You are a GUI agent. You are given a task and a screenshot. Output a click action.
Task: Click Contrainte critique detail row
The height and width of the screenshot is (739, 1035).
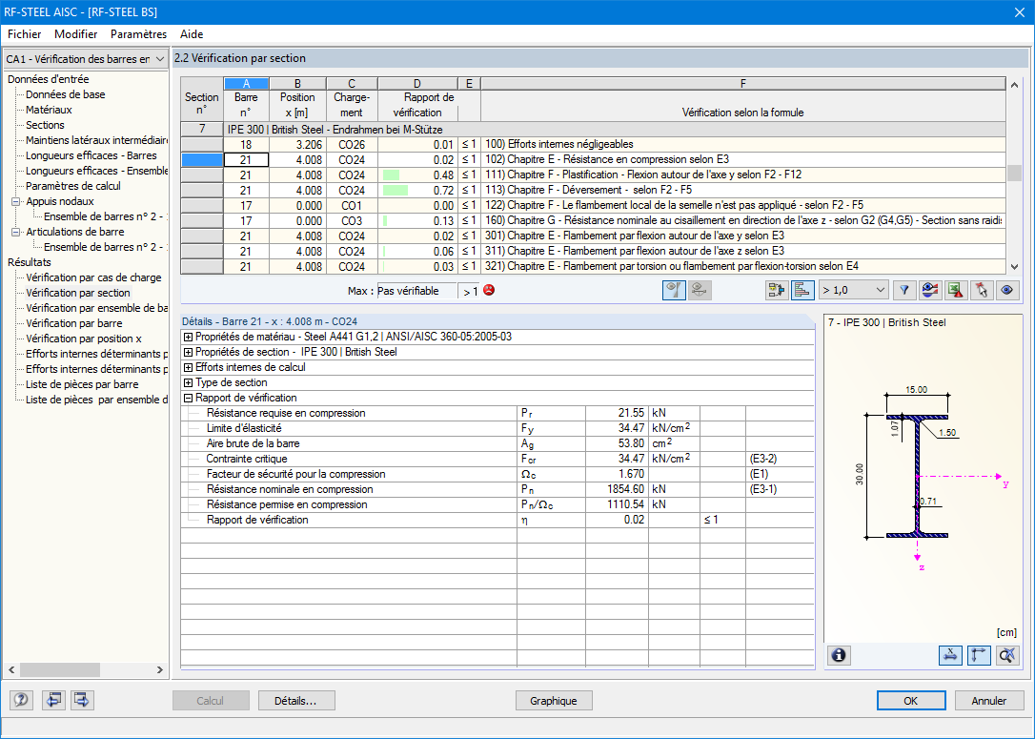coord(497,459)
